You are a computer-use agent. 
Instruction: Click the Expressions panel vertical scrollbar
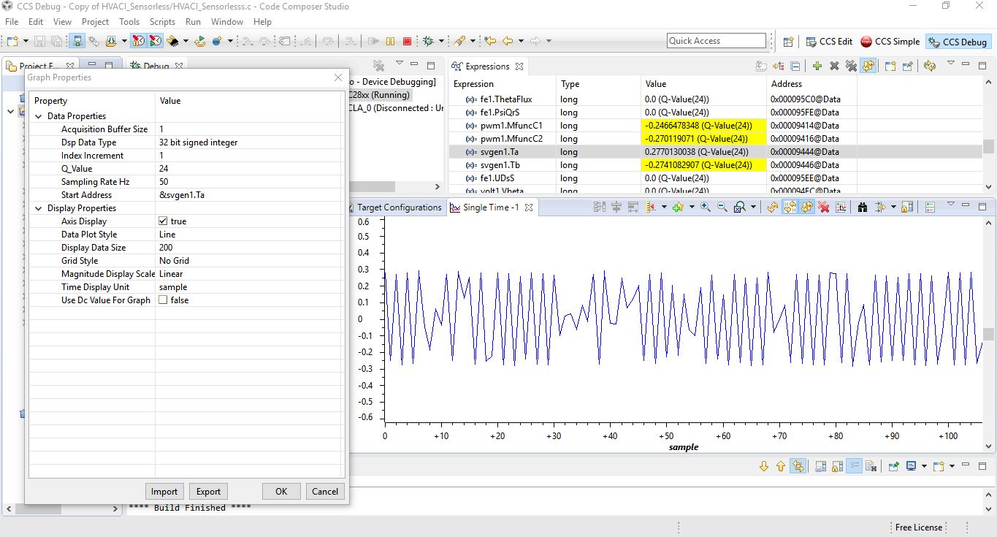[x=988, y=146]
